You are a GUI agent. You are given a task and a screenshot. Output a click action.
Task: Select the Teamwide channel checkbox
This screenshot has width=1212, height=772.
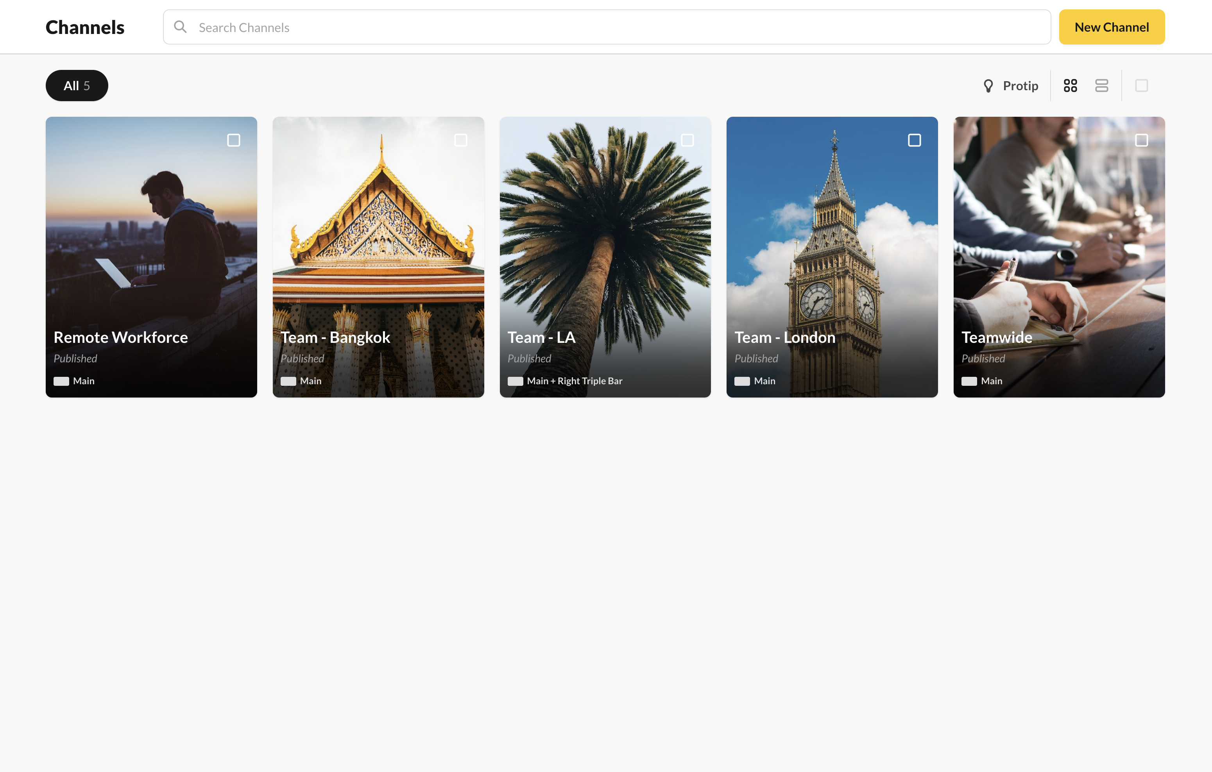click(x=1141, y=140)
